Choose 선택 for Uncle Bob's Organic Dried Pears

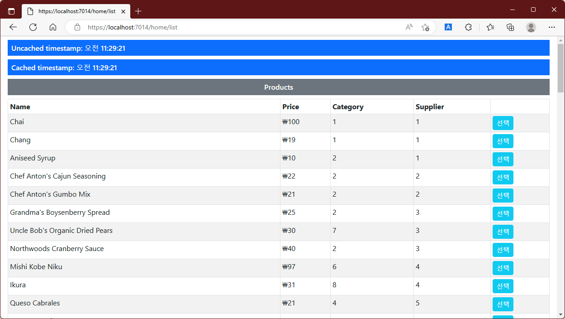click(x=503, y=232)
